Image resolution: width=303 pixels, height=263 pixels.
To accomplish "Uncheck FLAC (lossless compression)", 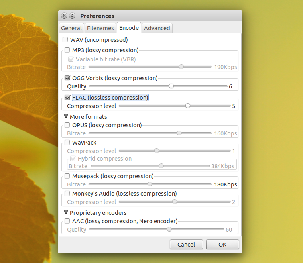I will tap(67, 98).
